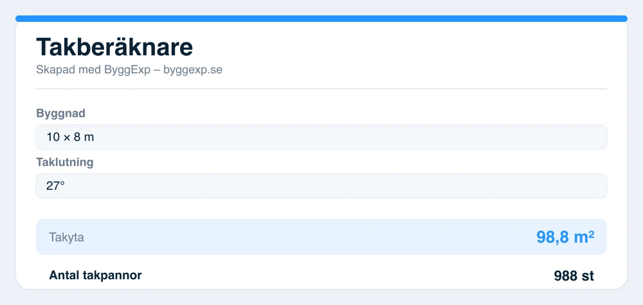Click empty space right of the 27° value
This screenshot has width=643, height=305.
click(336, 186)
